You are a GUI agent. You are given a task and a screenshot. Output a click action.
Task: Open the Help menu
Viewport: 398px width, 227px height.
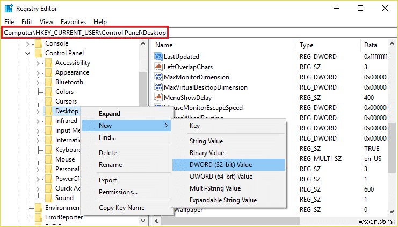tap(100, 22)
